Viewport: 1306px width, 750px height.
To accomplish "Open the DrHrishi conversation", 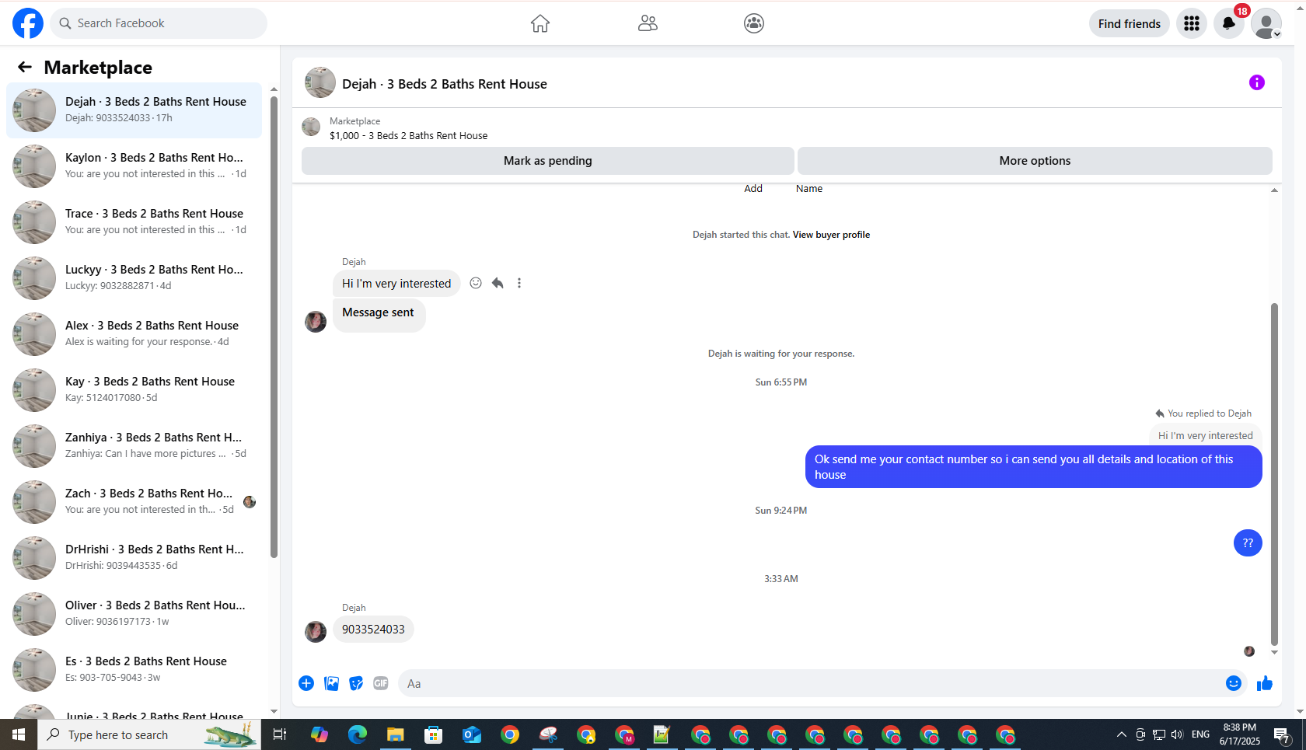I will 134,558.
